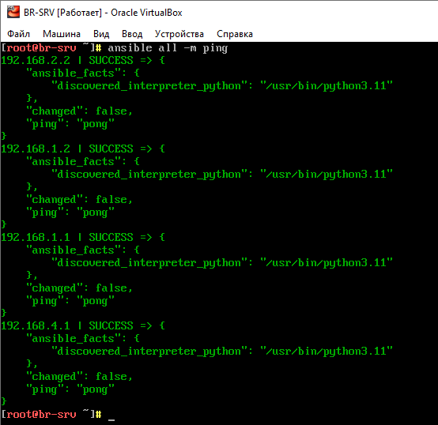Viewport: 438px width, 425px height.
Task: Click "ping": "pong" under 192.168.2.2
Action: [x=70, y=124]
